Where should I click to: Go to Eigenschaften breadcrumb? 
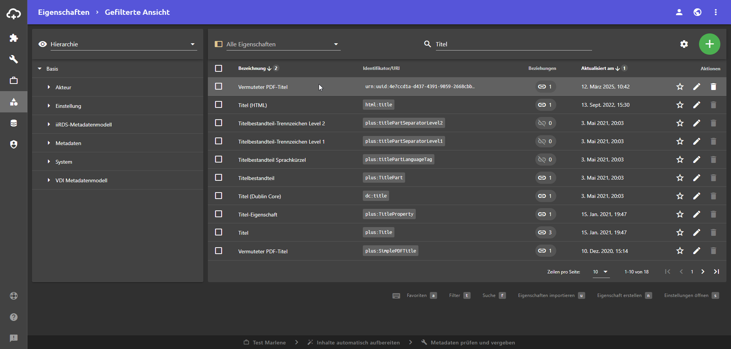64,12
